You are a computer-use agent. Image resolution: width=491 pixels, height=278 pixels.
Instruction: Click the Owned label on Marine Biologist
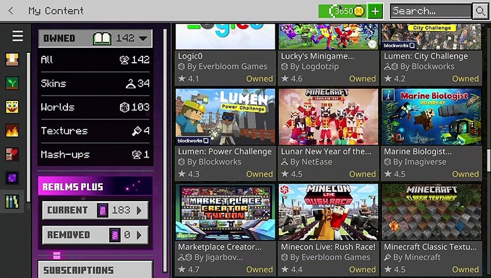pos(466,174)
